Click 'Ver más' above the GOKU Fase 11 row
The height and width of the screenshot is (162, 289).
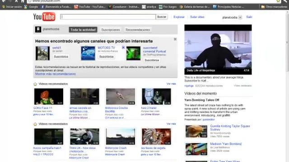pyautogui.click(x=171, y=84)
